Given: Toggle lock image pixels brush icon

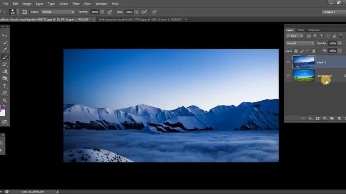Looking at the screenshot, I should pyautogui.click(x=302, y=51).
